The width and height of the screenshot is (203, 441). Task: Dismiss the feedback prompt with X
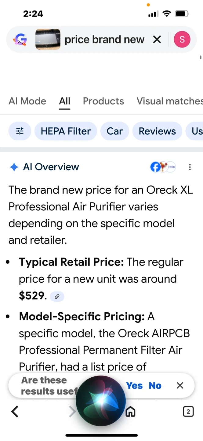pos(180,386)
